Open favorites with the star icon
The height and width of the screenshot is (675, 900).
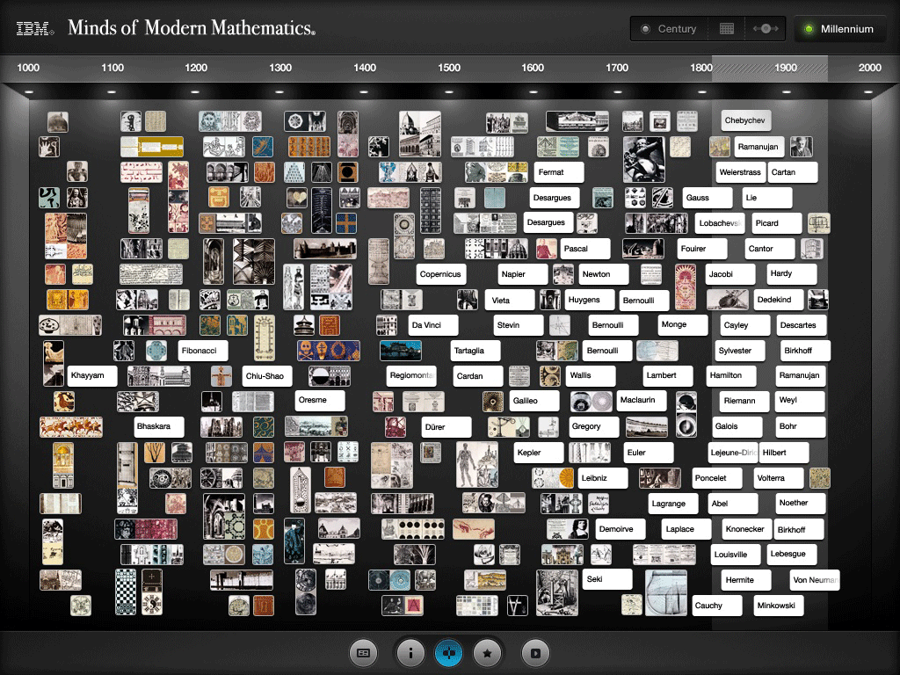[x=488, y=653]
